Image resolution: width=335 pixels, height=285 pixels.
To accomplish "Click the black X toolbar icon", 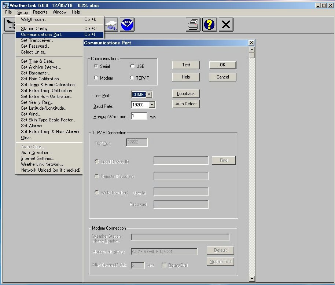I will coord(226,25).
